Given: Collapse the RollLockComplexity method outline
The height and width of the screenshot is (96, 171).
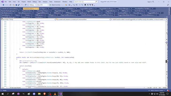Looking at the screenshot, I should [x=10, y=57].
